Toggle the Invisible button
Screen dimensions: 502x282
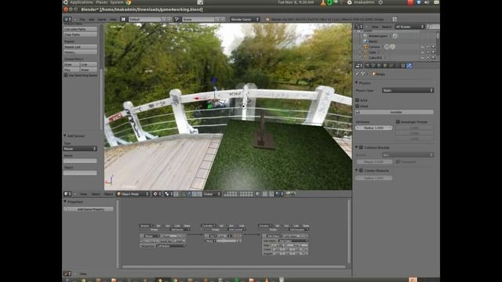(395, 112)
